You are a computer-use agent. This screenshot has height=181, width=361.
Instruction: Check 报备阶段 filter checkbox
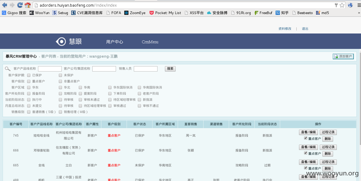pos(29,94)
